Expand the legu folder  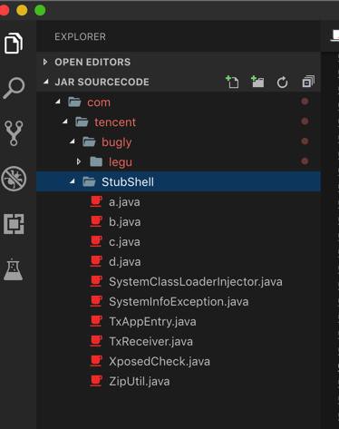point(79,161)
